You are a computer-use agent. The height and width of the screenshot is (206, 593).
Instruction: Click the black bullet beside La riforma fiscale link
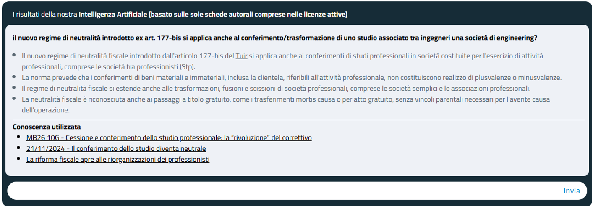tap(18, 159)
